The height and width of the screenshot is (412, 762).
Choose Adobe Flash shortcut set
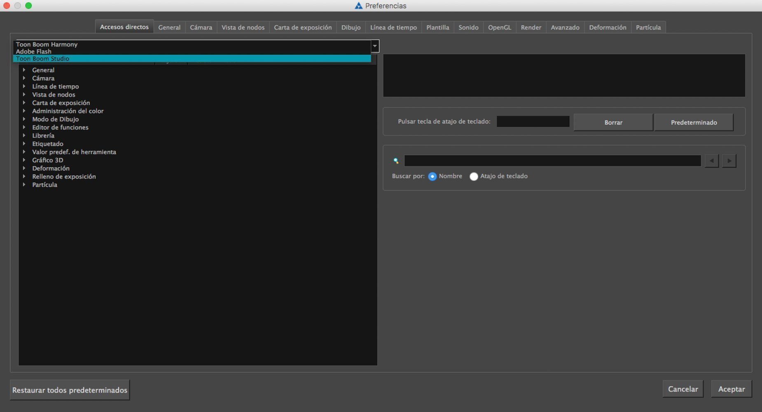pyautogui.click(x=192, y=51)
